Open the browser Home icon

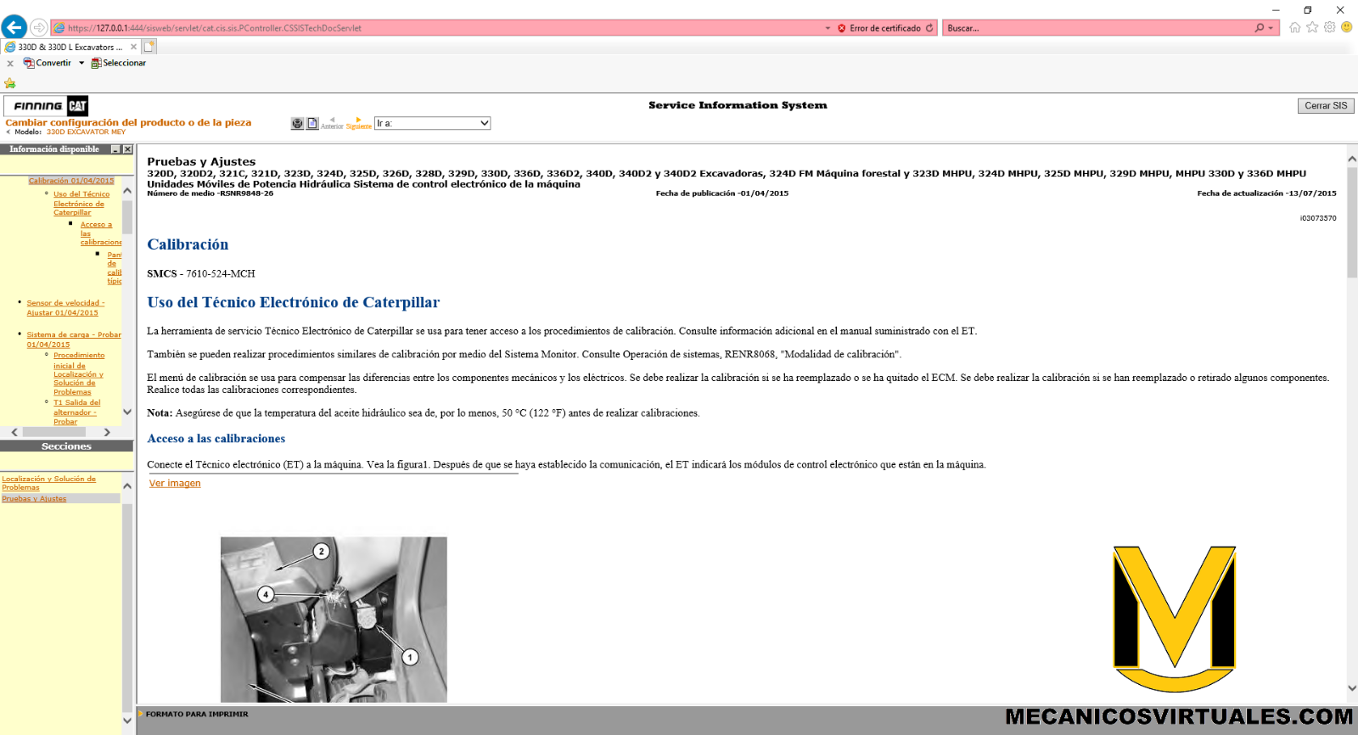[x=1294, y=27]
